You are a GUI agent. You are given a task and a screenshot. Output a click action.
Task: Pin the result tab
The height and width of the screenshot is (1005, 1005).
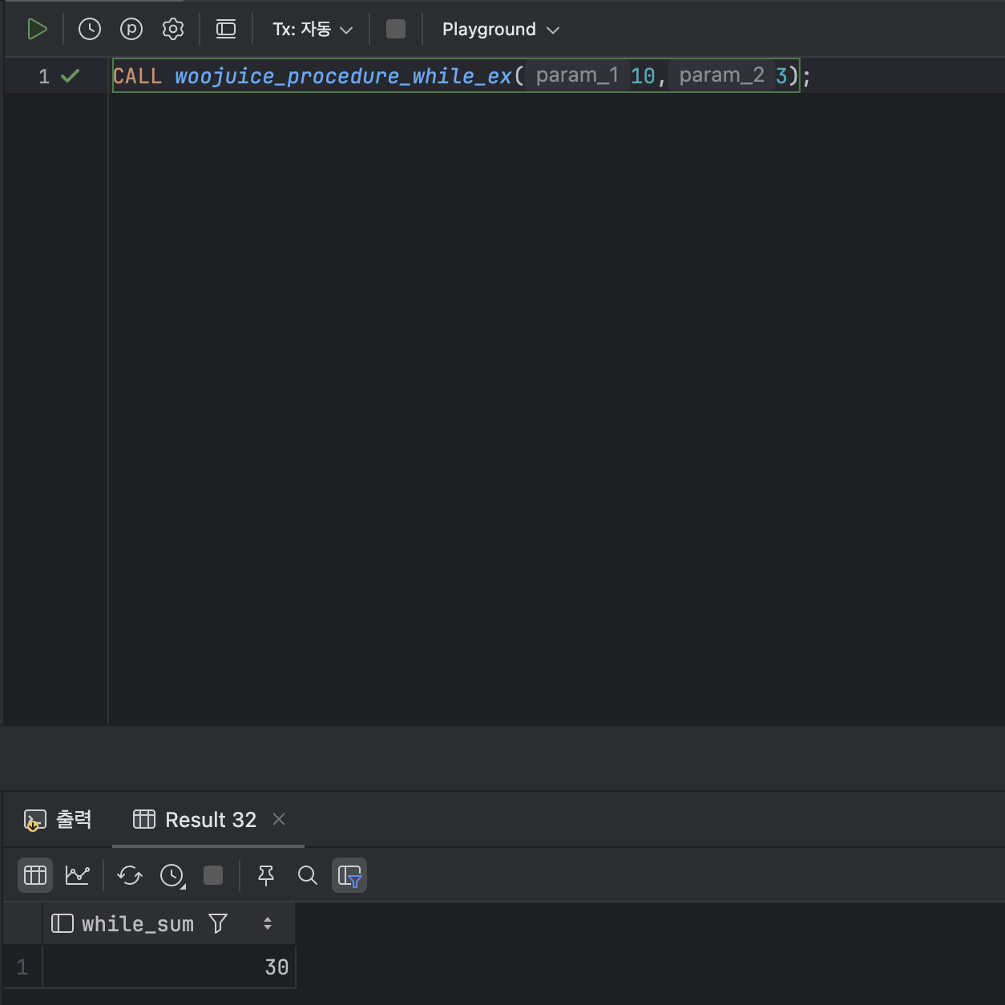(266, 875)
